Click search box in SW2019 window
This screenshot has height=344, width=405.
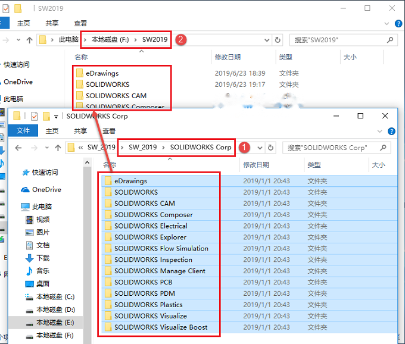[343, 40]
